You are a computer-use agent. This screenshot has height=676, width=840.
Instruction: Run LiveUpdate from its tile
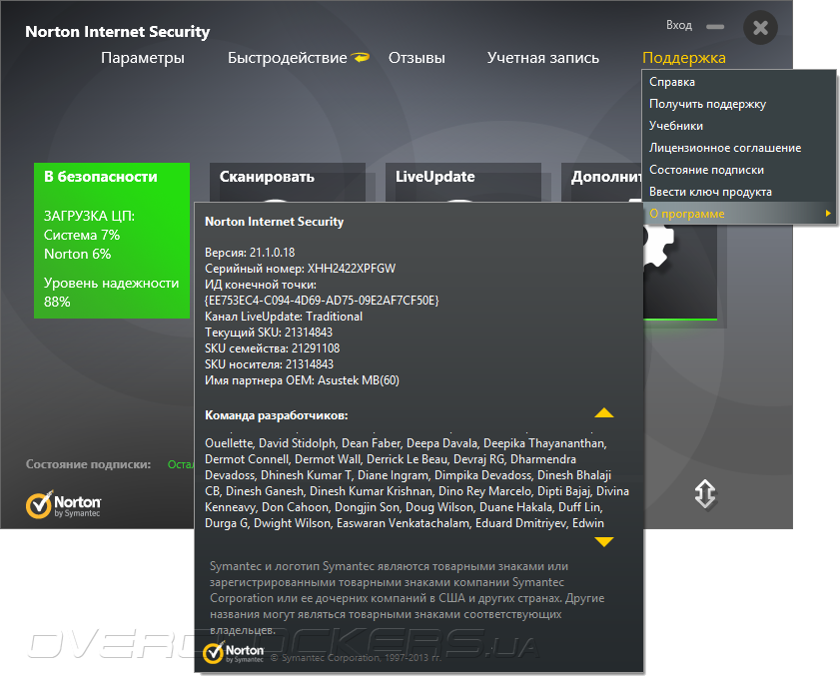[462, 182]
